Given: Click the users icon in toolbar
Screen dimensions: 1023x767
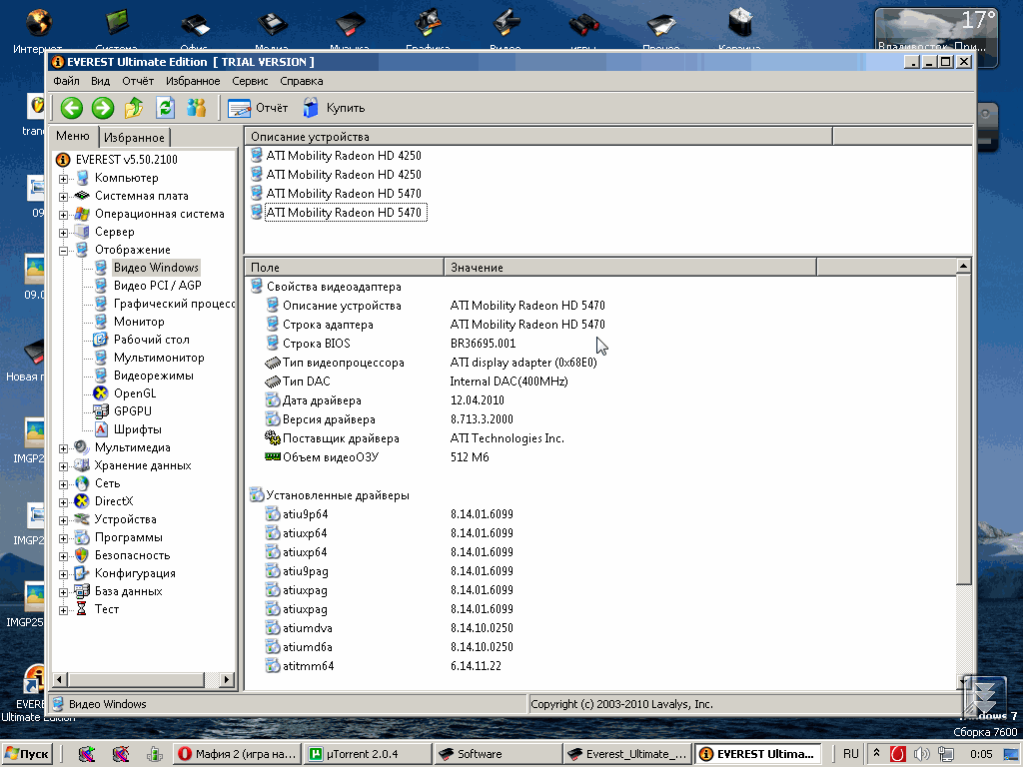Looking at the screenshot, I should pyautogui.click(x=197, y=108).
